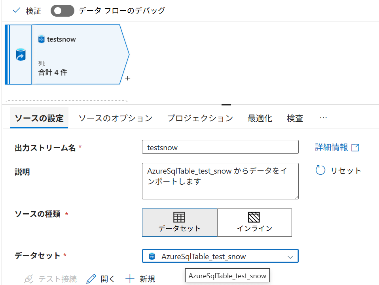
Task: Click the hatched icon in インライン
Action: (254, 217)
